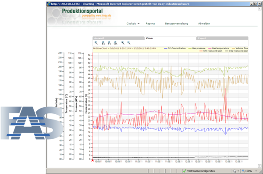Click the third magnifier icon in zoom toolbar
Image resolution: width=263 pixels, height=174 pixels.
click(x=109, y=43)
